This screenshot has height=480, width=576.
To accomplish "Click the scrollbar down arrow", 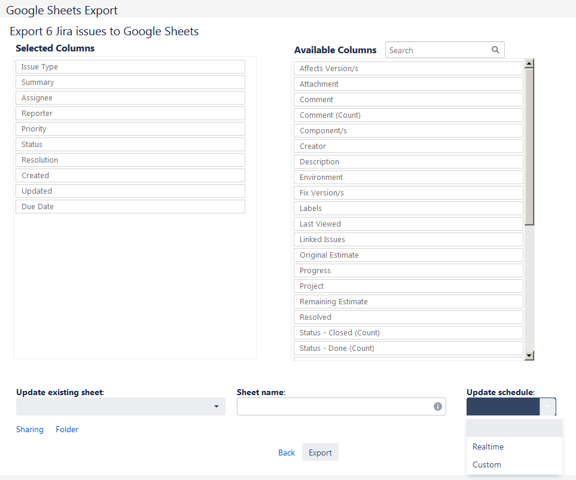I will [529, 356].
